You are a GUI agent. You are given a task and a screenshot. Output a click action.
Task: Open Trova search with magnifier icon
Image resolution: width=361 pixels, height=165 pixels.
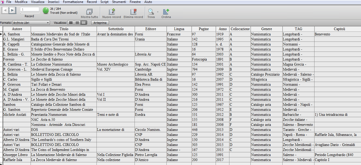[x=151, y=11]
